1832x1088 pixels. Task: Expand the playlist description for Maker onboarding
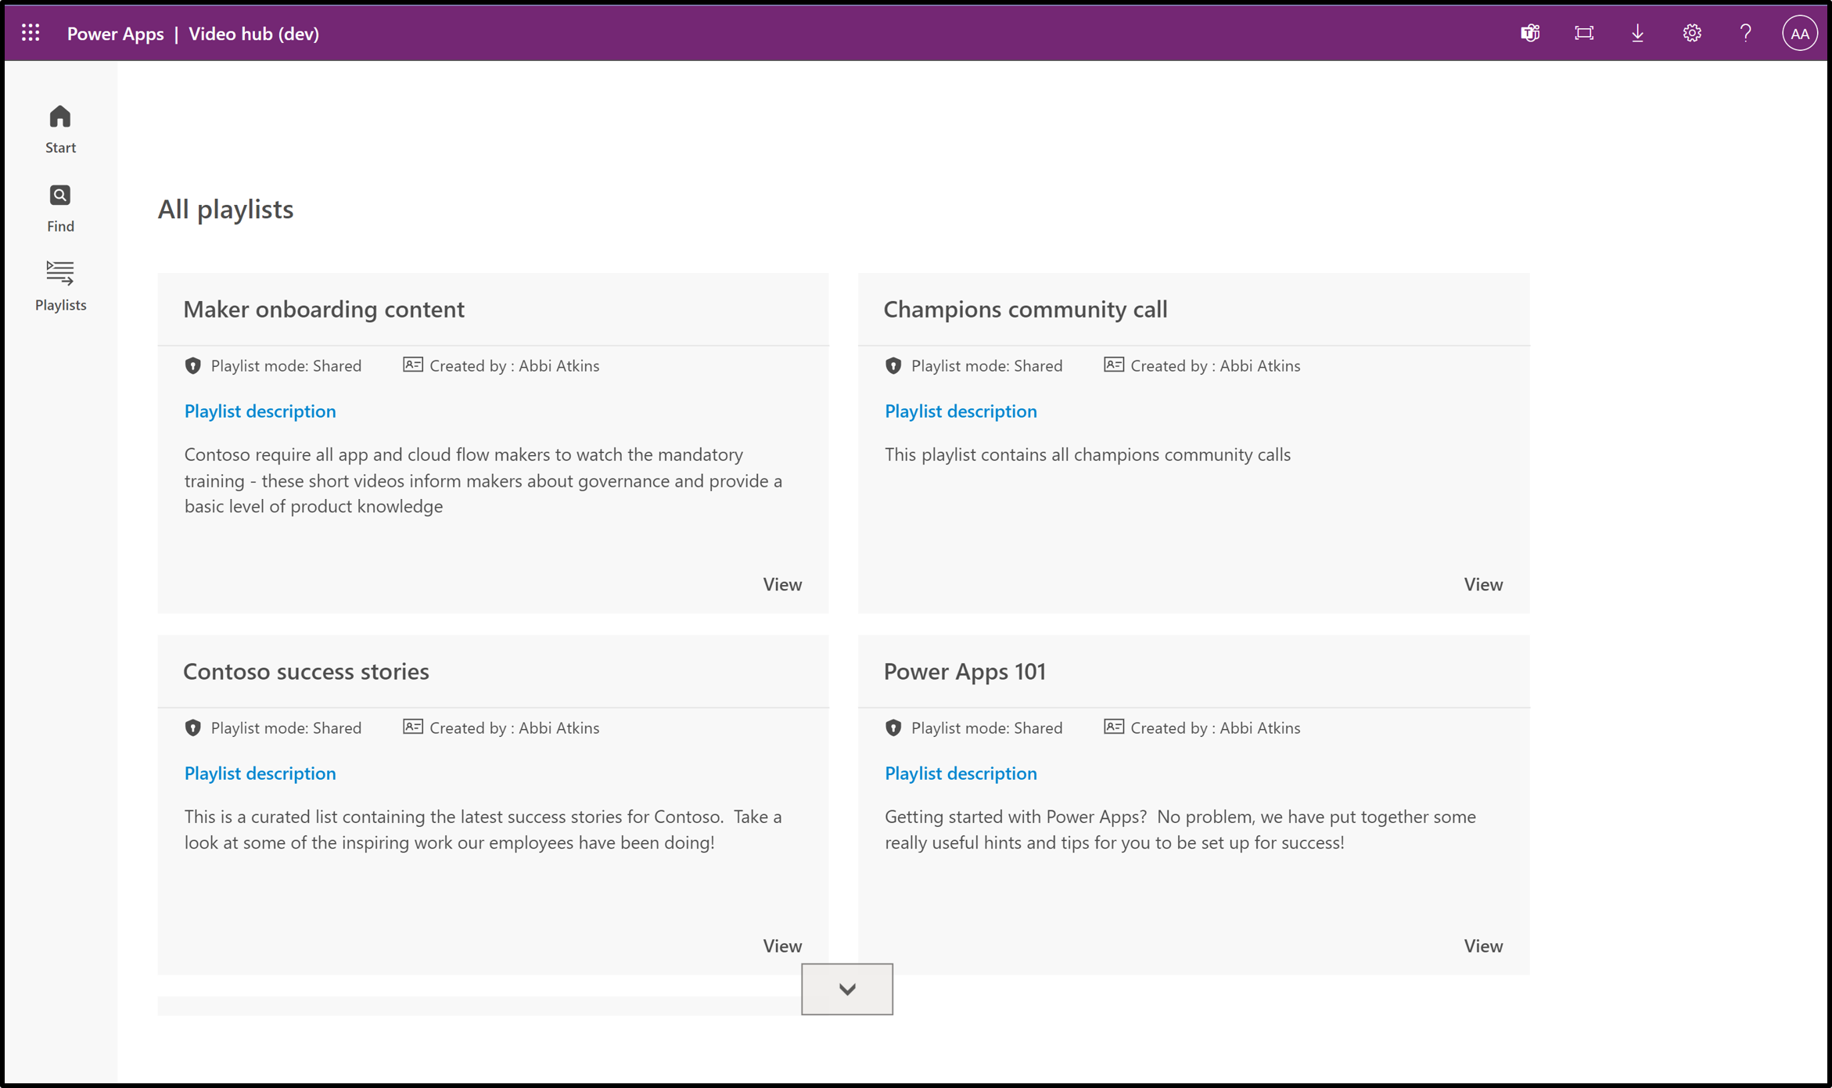coord(259,411)
